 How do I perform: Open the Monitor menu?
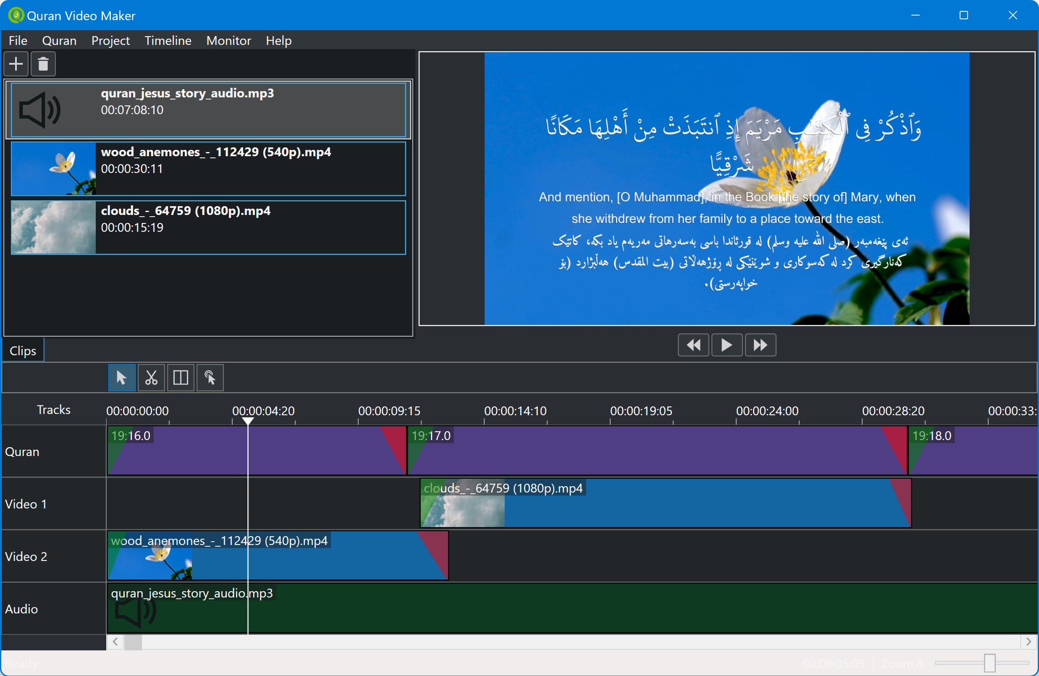click(228, 41)
